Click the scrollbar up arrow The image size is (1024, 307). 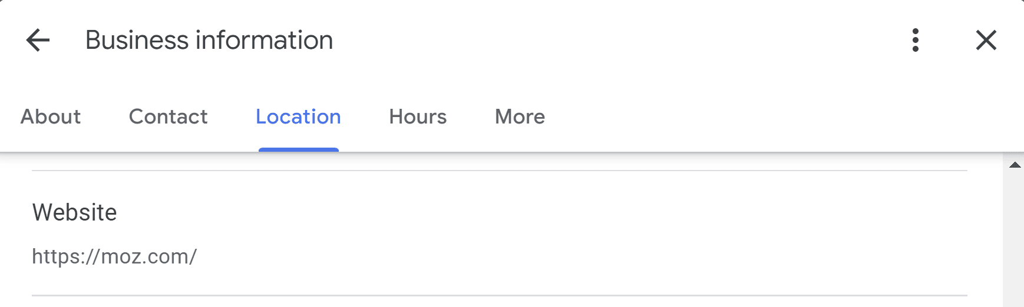1015,165
